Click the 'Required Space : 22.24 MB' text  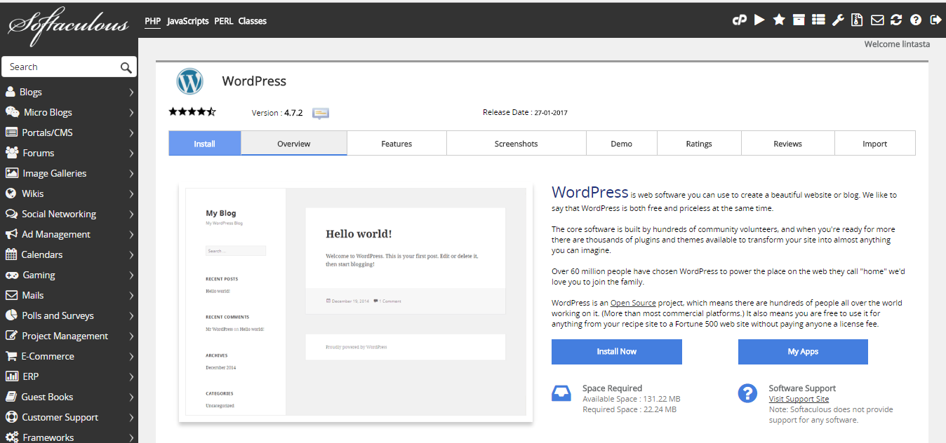coord(629,409)
